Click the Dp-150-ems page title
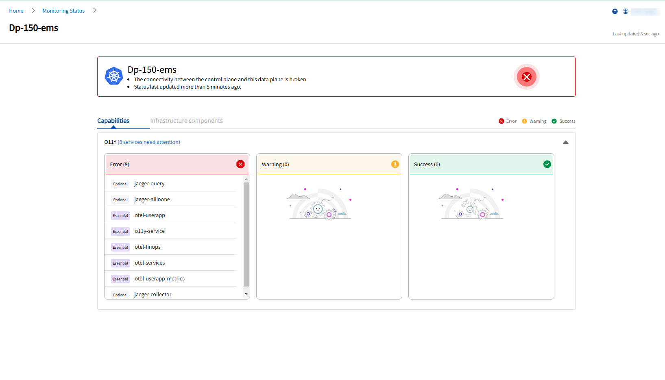The width and height of the screenshot is (665, 380). pos(34,28)
